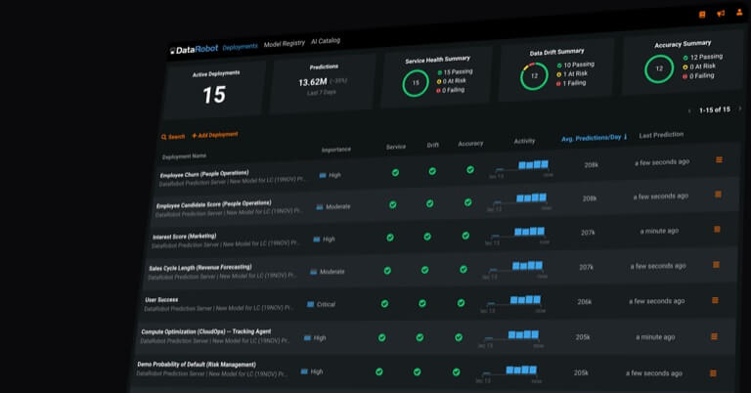Click the Drift column header

(432, 145)
